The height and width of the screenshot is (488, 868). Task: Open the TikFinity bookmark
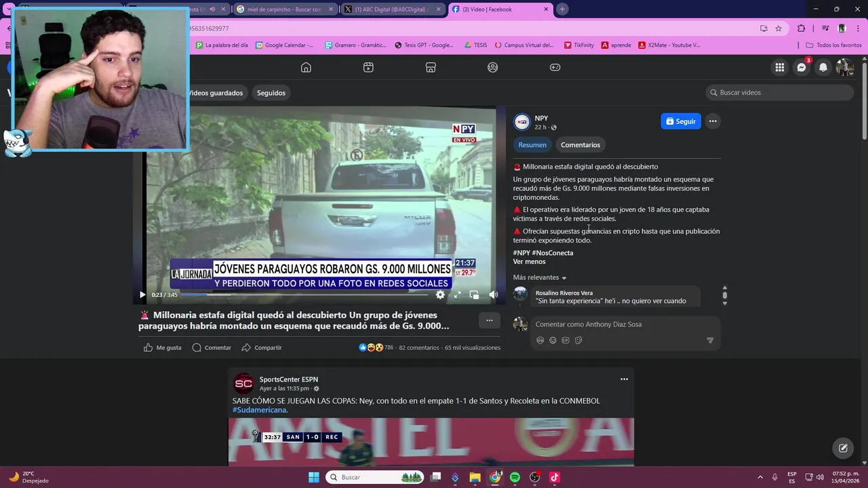[x=579, y=45]
